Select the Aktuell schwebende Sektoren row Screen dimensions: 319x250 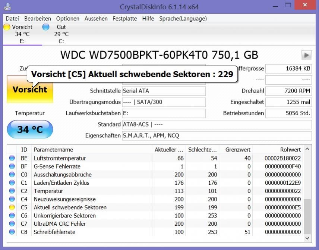coord(155,207)
